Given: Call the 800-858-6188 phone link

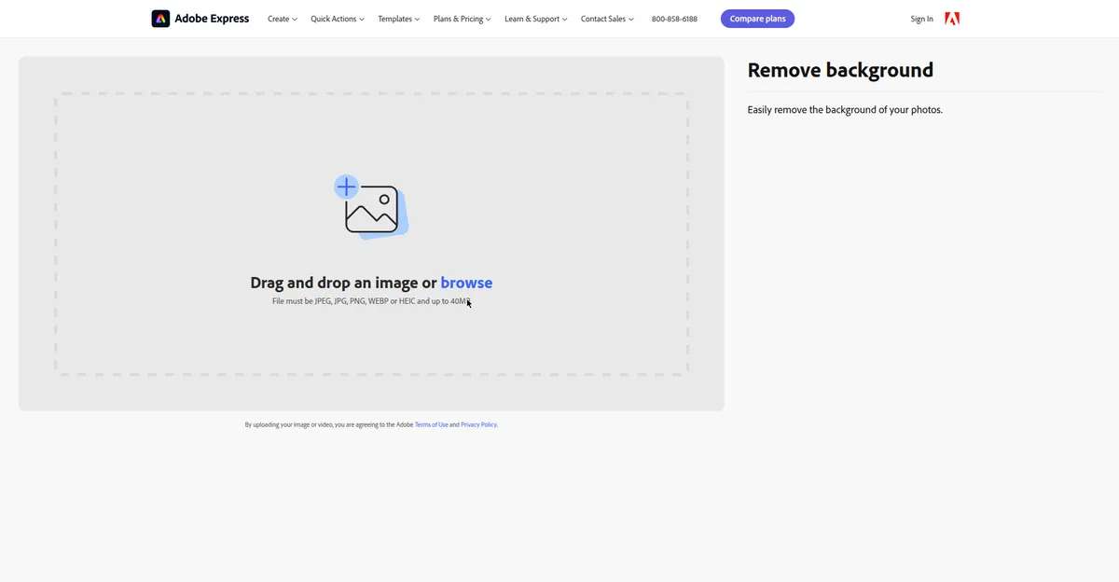Looking at the screenshot, I should click(x=674, y=19).
